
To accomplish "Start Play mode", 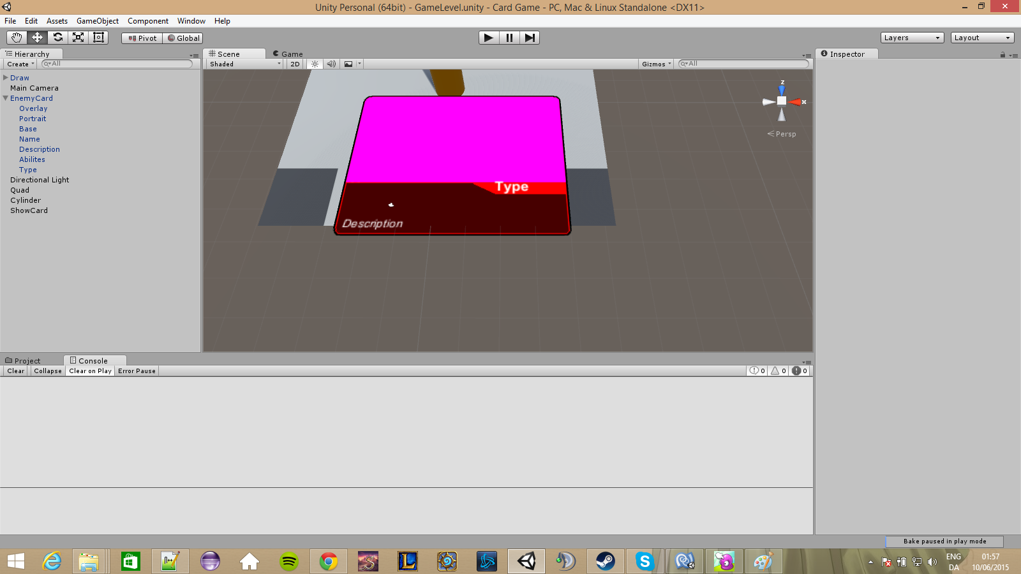I will [x=489, y=38].
